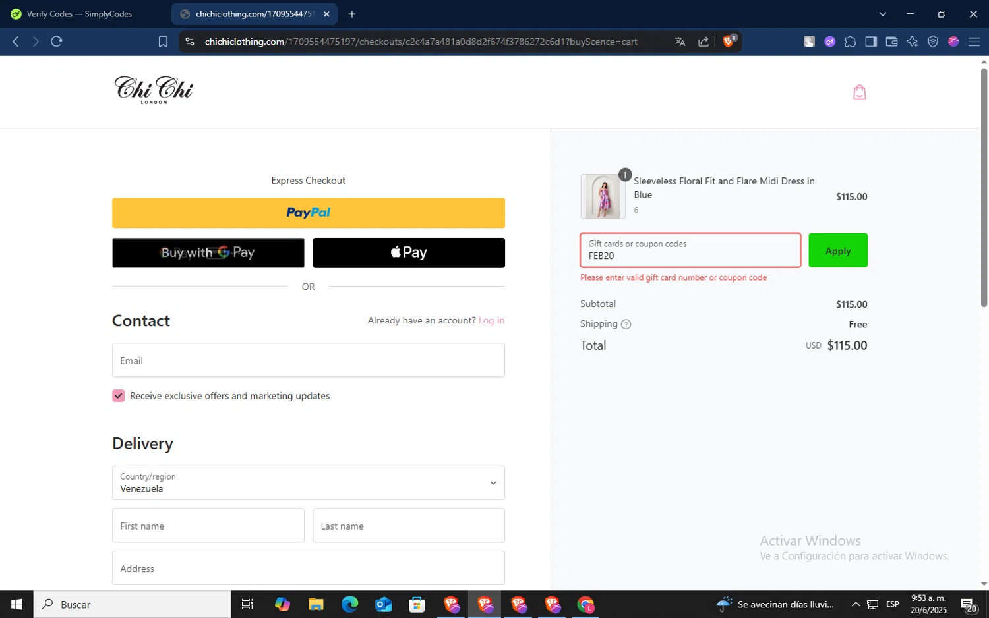Launch Microsoft Edge from taskbar
This screenshot has width=989, height=618.
(349, 604)
